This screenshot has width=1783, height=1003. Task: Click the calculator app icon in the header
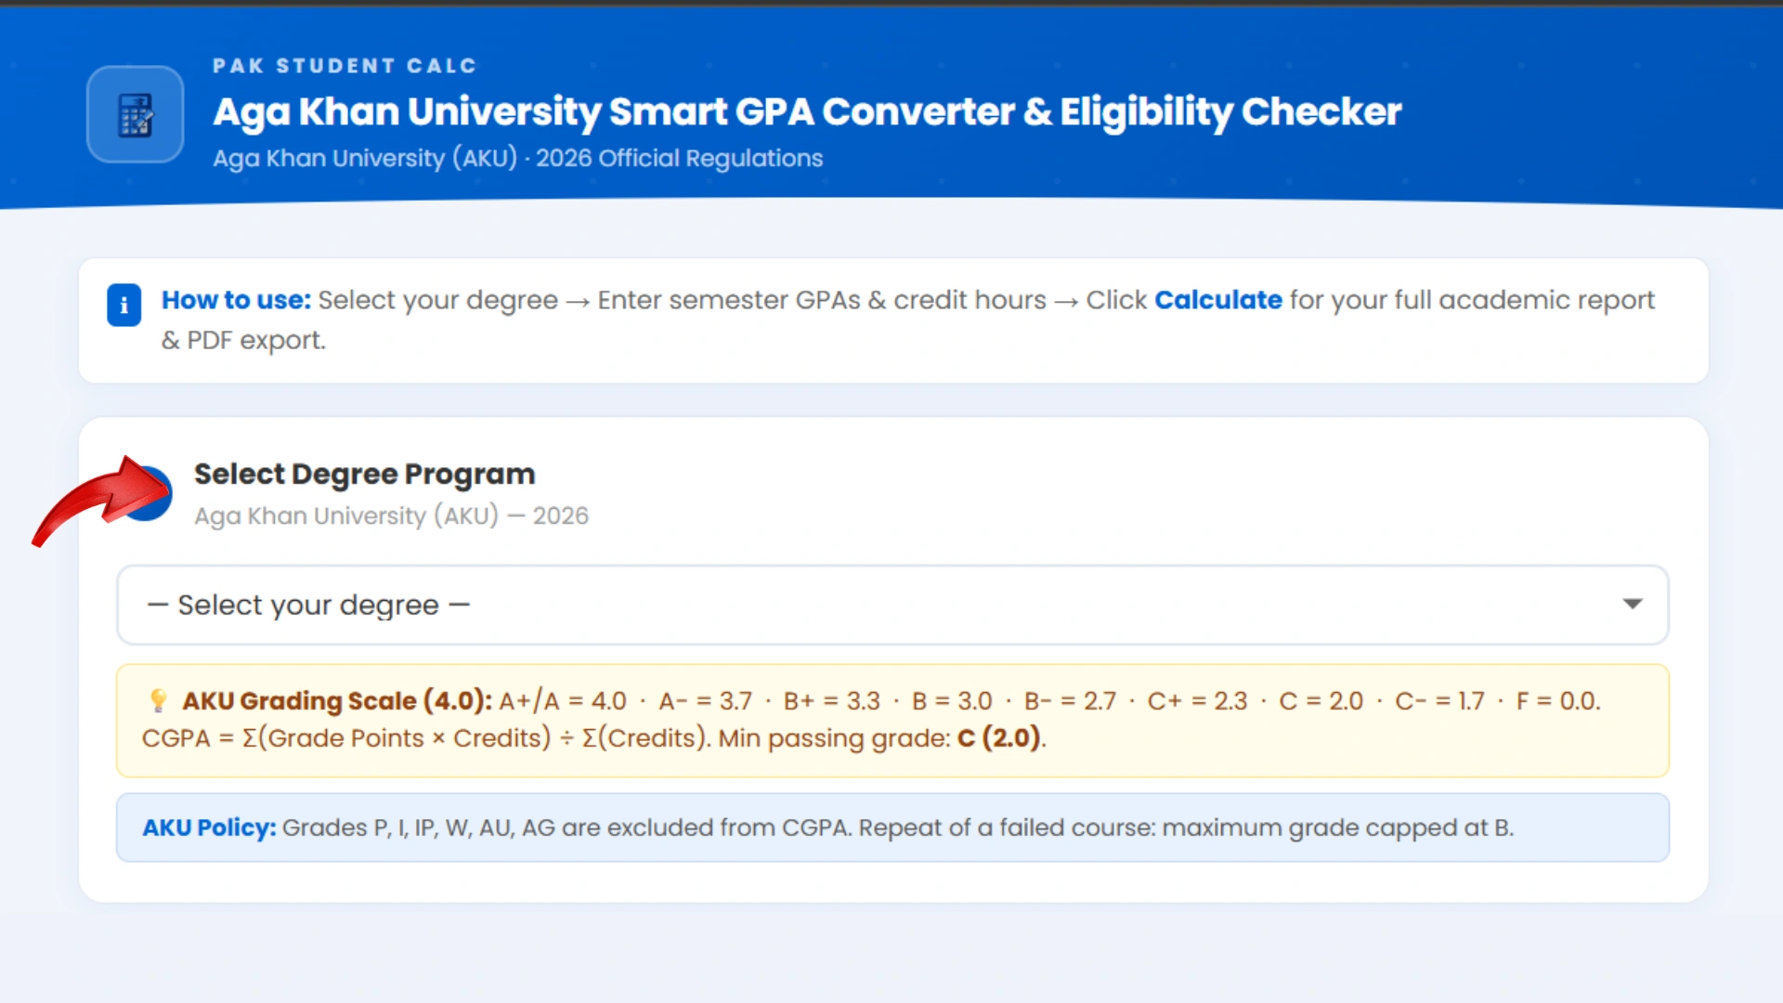coord(135,113)
